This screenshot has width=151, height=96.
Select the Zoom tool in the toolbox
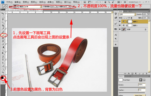[x=3, y=72]
